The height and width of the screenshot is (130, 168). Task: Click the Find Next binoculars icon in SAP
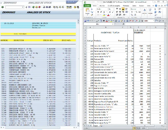[x=50, y=7]
